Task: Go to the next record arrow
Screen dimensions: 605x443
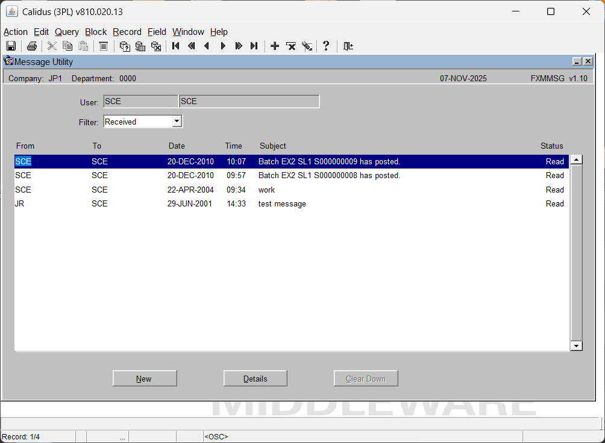Action: [x=223, y=46]
